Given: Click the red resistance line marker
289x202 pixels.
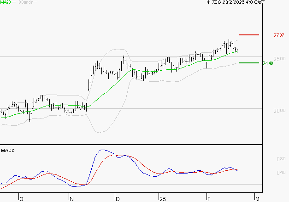Looking at the screenshot, I should [x=249, y=35].
